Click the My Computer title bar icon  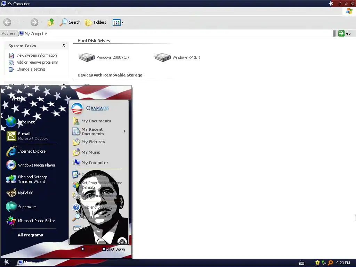(3, 3)
